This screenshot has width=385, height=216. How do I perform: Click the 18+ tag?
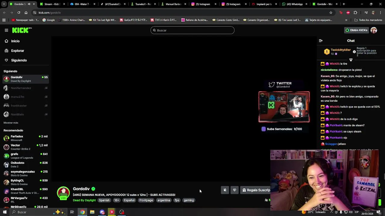point(117,200)
